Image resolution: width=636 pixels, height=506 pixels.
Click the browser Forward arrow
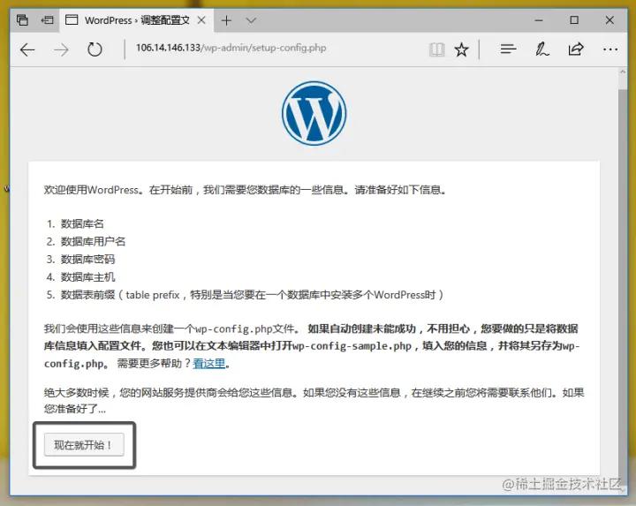tap(61, 49)
